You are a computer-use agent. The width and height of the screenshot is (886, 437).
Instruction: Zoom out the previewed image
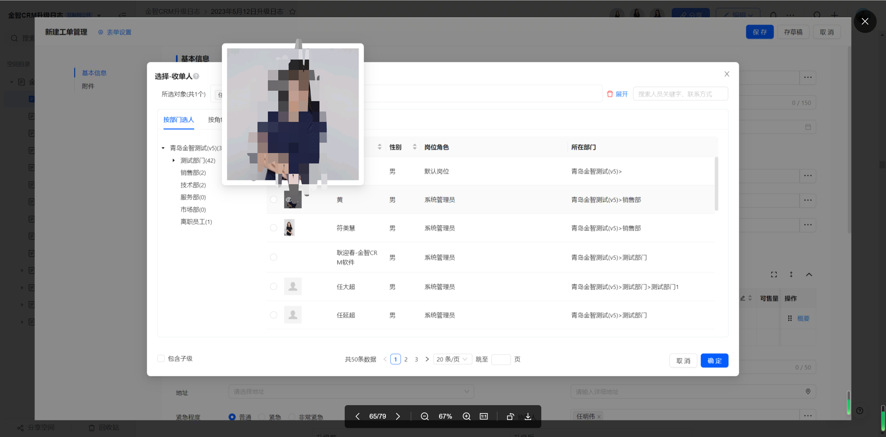425,416
